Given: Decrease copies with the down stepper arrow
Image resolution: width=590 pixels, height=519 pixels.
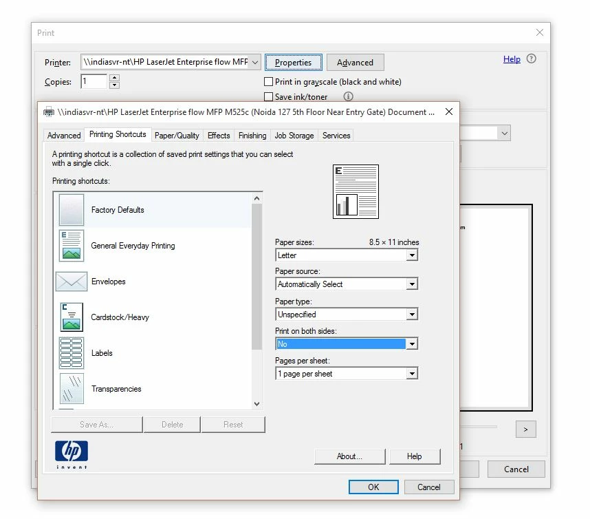Looking at the screenshot, I should point(114,85).
